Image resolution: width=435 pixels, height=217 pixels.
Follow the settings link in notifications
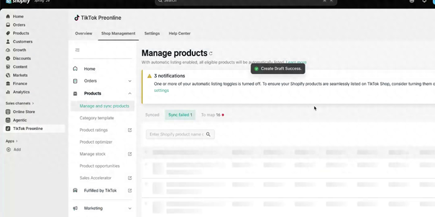pos(161,91)
